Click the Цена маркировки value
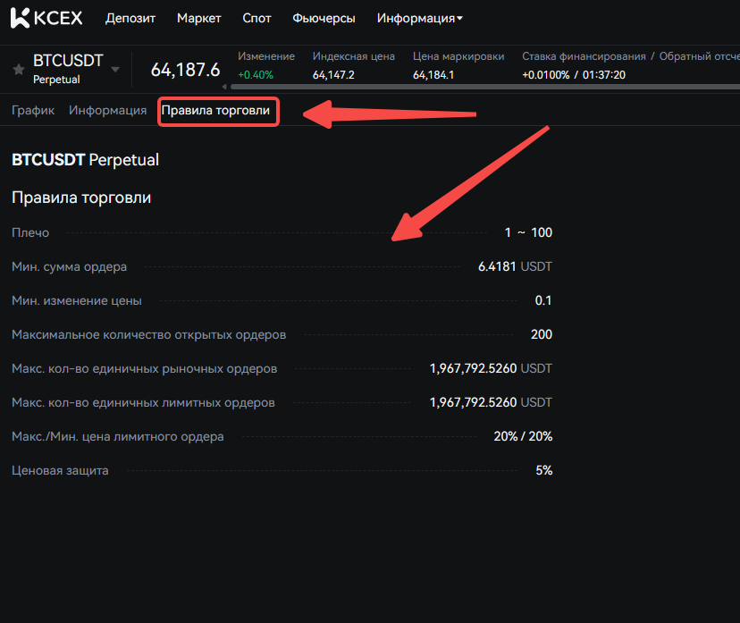Image resolution: width=740 pixels, height=623 pixels. (x=433, y=74)
